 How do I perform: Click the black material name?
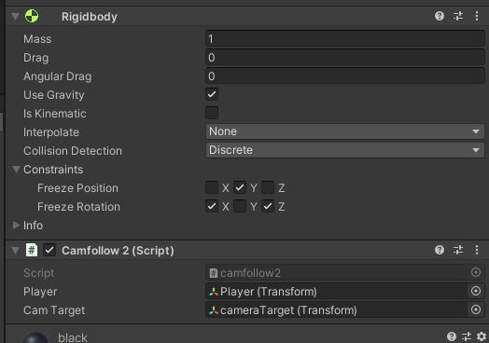point(73,337)
